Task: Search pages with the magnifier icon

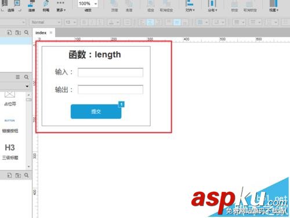Action: point(27,33)
